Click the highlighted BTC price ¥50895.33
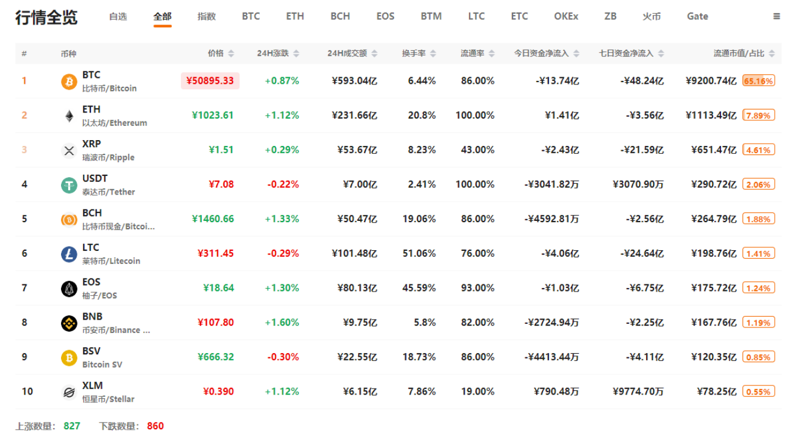The width and height of the screenshot is (791, 437). (210, 81)
